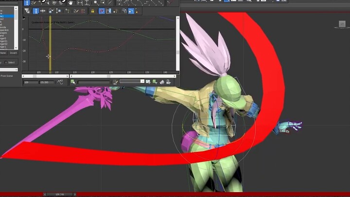350x197 pixels.
Task: Click the None button below the bone list
Action: (3, 53)
